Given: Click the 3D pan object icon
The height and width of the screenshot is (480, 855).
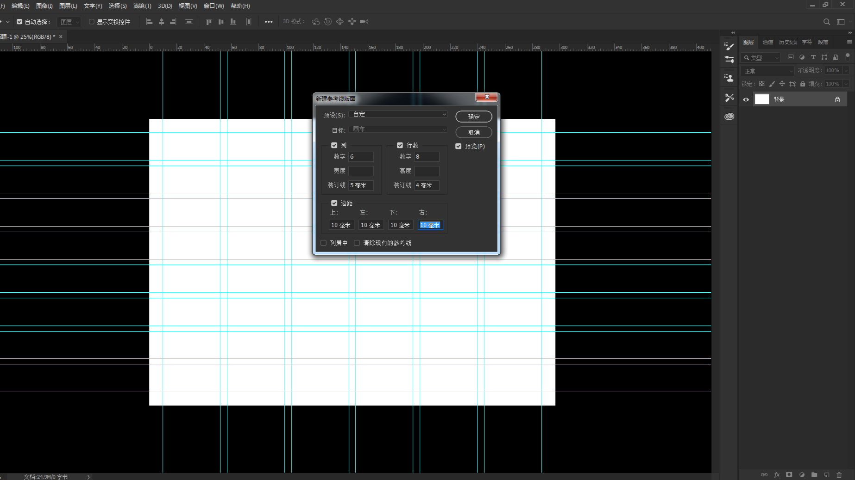Looking at the screenshot, I should pyautogui.click(x=340, y=22).
